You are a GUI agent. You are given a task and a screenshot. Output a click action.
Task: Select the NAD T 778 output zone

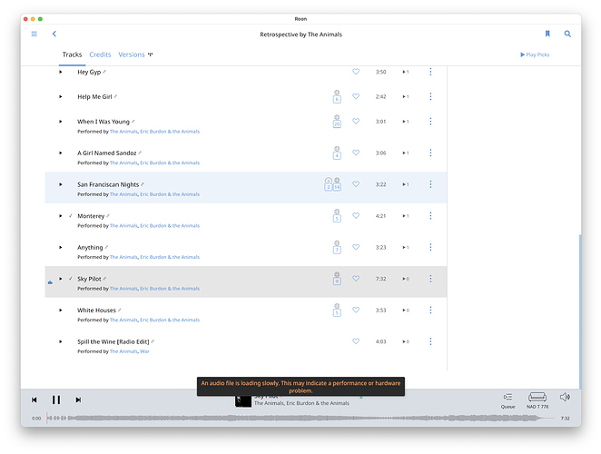[537, 400]
